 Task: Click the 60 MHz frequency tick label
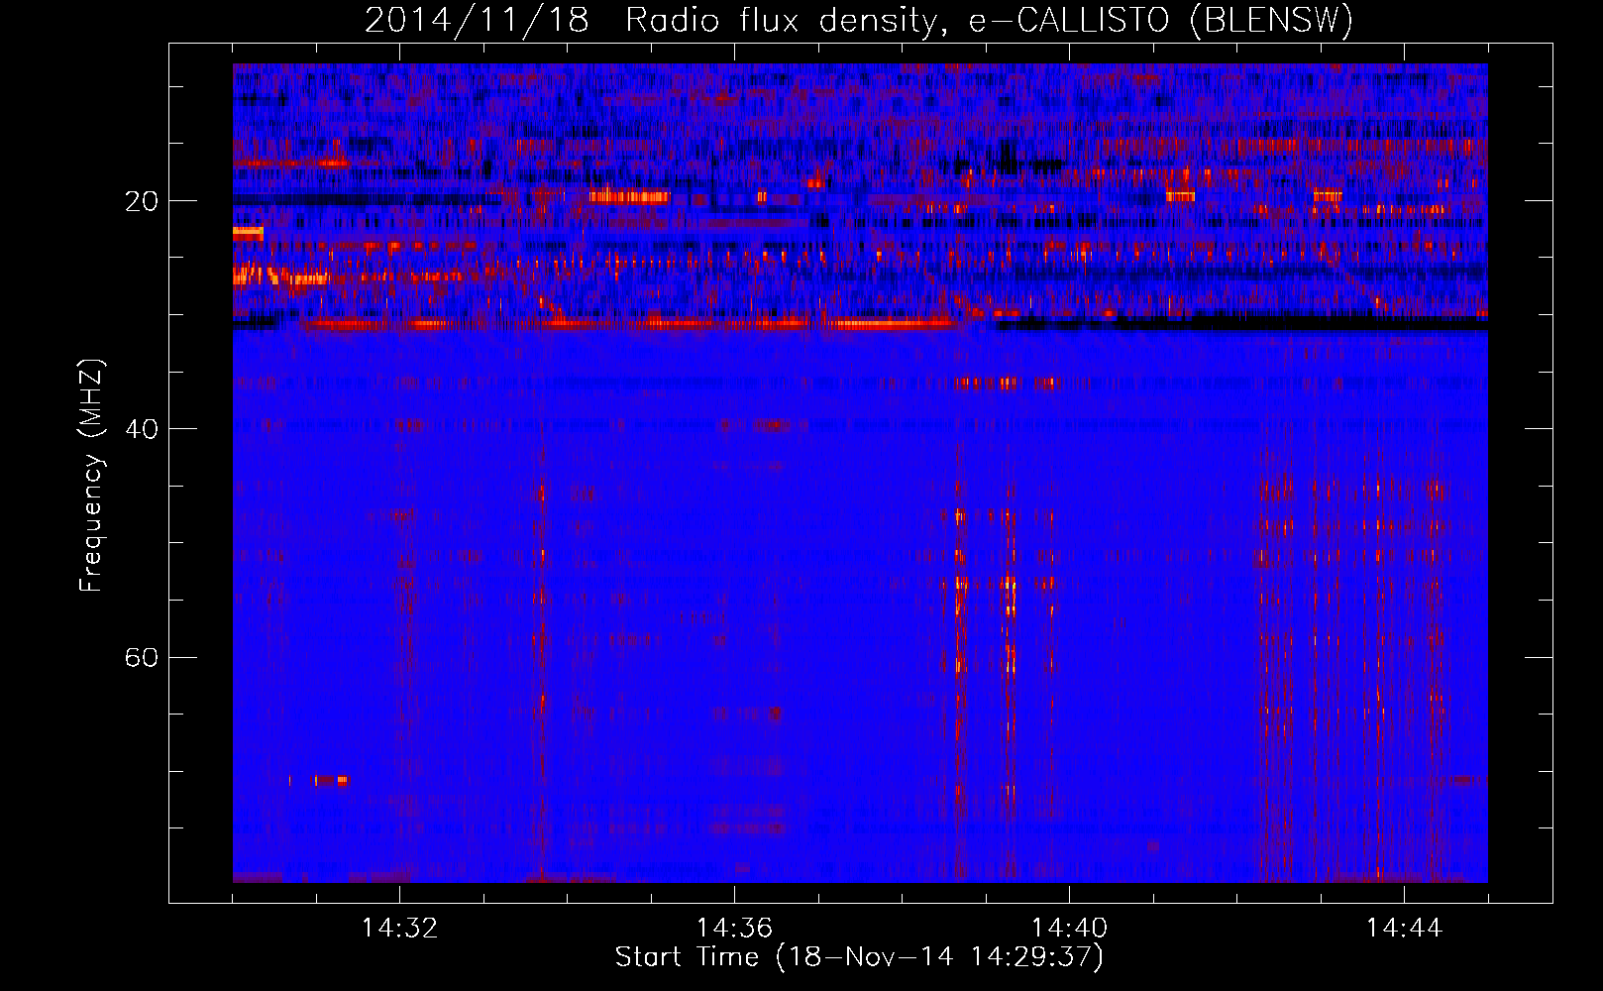click(142, 657)
